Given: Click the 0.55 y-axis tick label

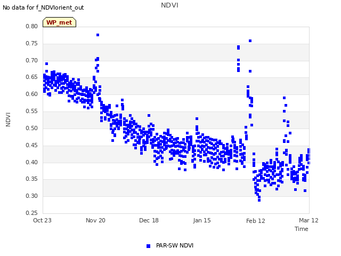Looking at the screenshot, I should click(x=32, y=111).
